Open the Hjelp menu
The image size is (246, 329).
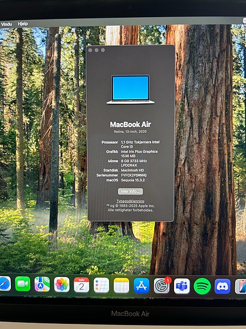(23, 24)
